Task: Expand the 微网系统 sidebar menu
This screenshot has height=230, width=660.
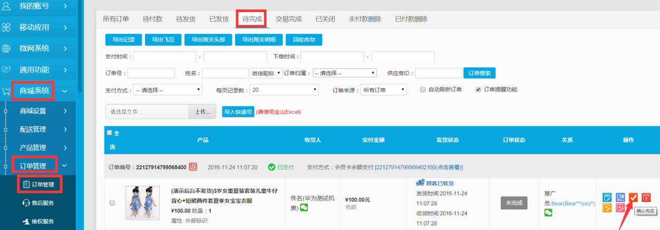Action: point(39,48)
